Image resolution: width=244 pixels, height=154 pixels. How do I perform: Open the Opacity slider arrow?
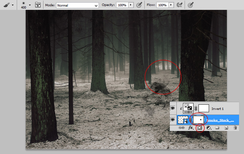[131, 5]
